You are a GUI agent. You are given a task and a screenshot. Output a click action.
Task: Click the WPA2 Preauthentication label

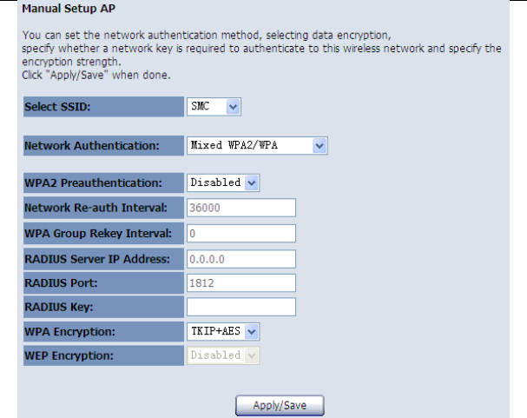click(94, 183)
